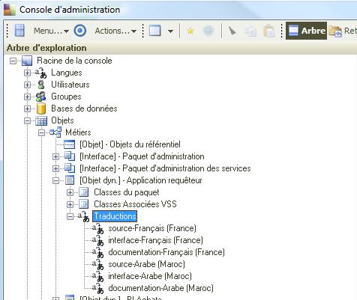Click the Groupes people icon

[40, 97]
